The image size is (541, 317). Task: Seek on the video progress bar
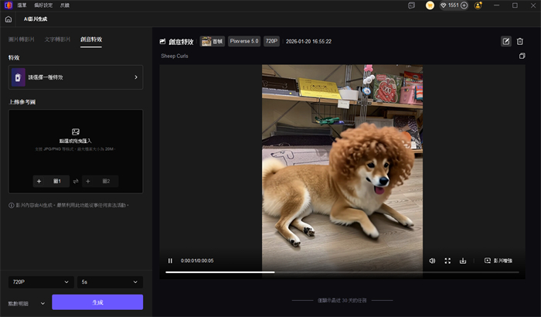[x=342, y=272]
